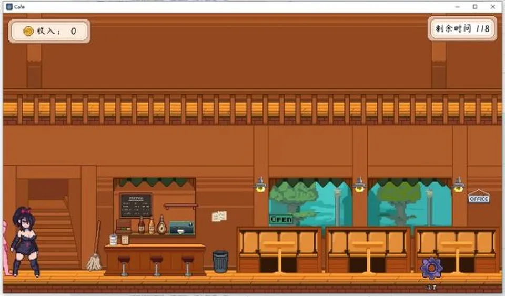Click the wall lamp next to OFFICE sign
Screen dimensions: 505x297
[458, 185]
